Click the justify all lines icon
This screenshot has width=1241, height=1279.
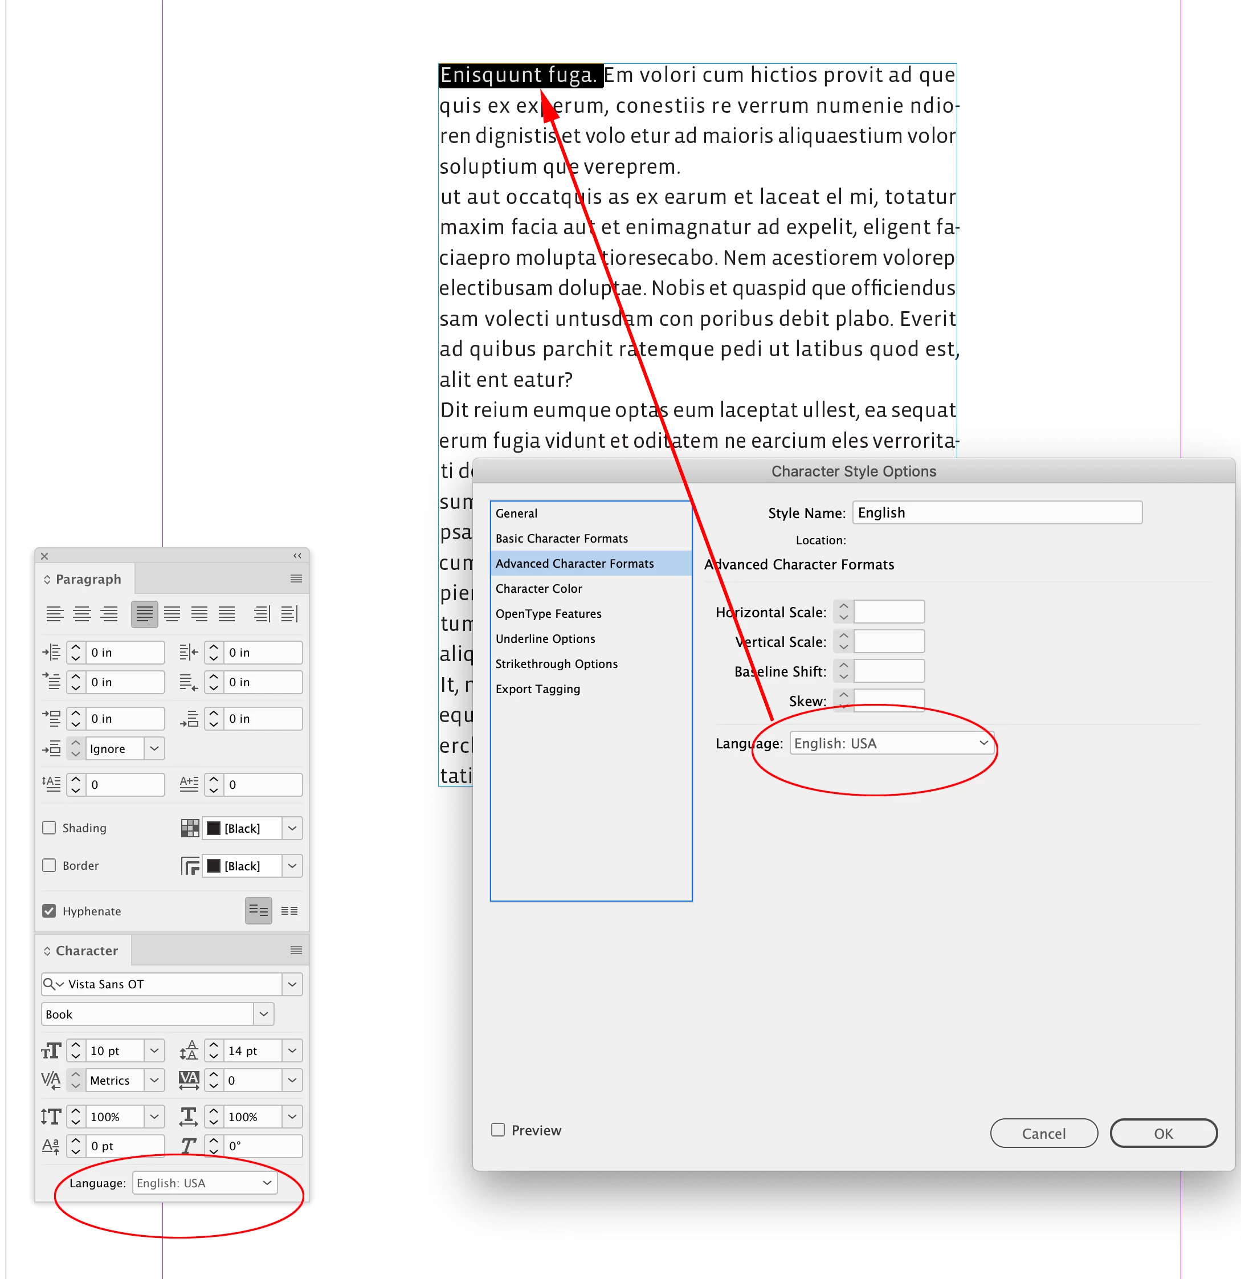coord(226,614)
